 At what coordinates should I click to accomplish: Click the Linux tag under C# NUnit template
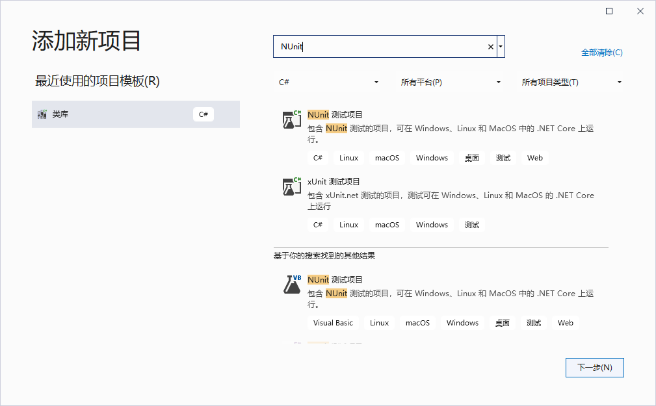pos(348,158)
